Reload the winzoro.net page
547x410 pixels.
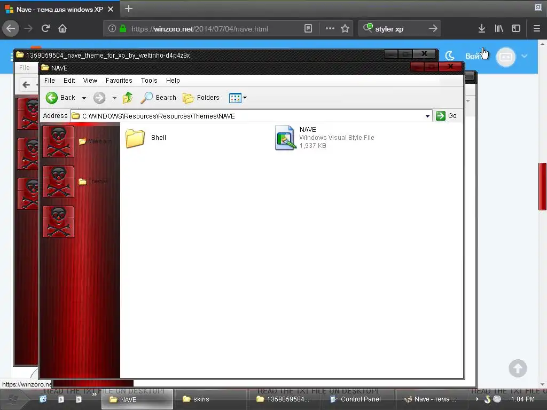click(45, 29)
